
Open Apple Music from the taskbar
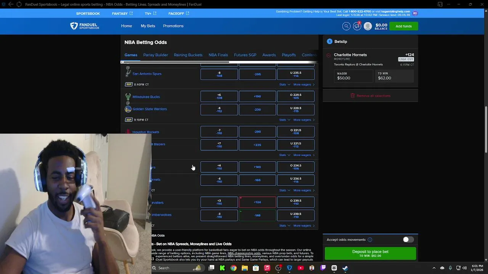[267, 268]
